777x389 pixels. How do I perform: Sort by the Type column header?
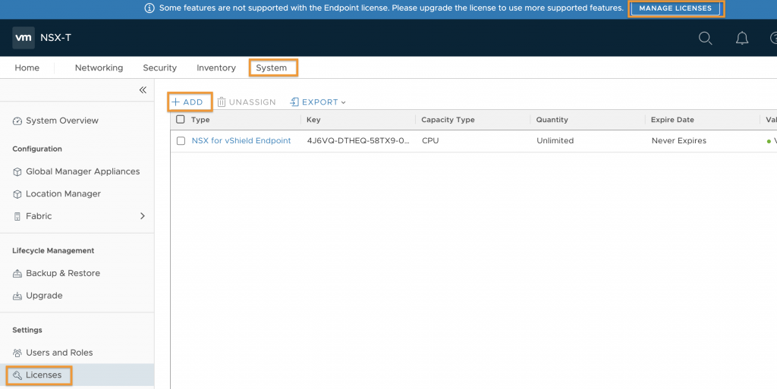(x=200, y=120)
